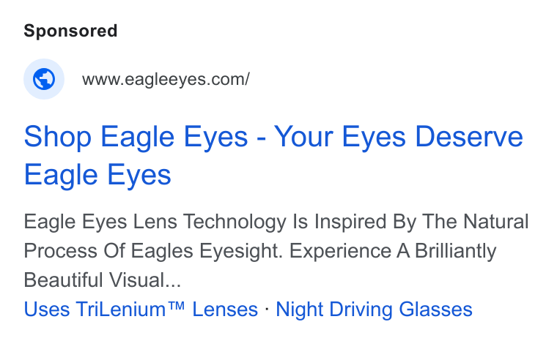Click the 'Beautiful Visual...' truncated description line
Screen dimensions: 557x341
pos(103,280)
